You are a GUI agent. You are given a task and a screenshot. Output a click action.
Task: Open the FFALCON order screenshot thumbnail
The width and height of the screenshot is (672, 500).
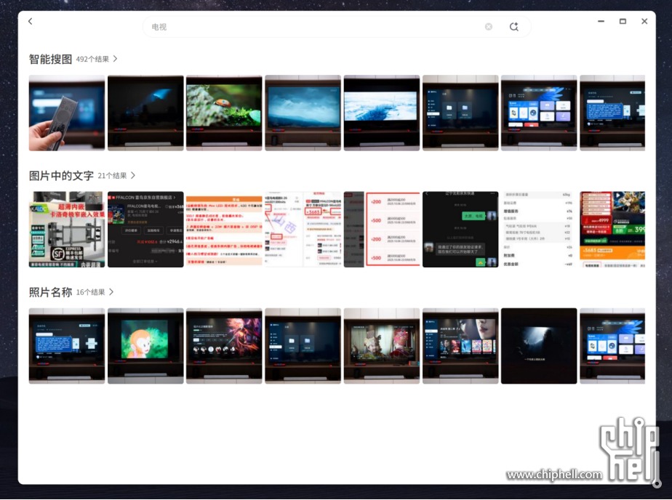[x=145, y=230]
